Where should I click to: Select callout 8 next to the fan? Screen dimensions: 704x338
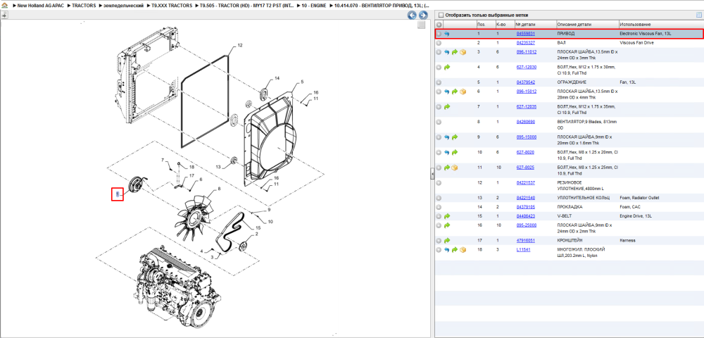coord(219,189)
